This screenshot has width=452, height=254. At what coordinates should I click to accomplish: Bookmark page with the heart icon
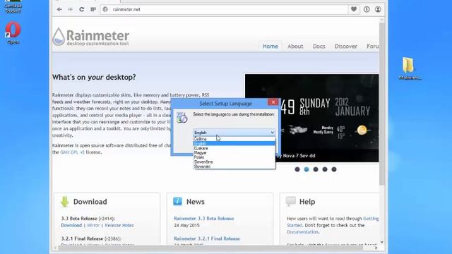(x=354, y=9)
